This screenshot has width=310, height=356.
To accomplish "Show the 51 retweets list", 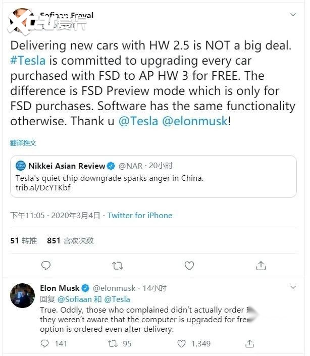I will 24,241.
